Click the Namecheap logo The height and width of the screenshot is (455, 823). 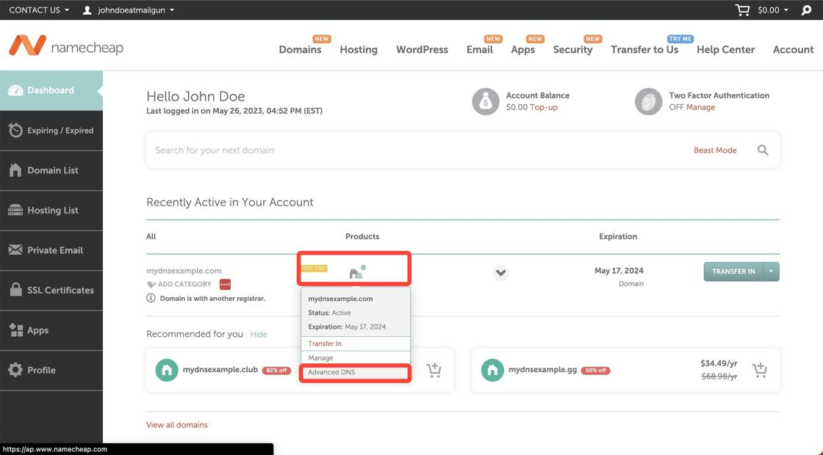66,46
